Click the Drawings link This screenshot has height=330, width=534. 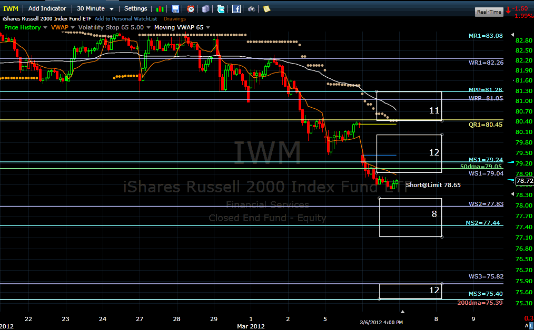(x=175, y=19)
